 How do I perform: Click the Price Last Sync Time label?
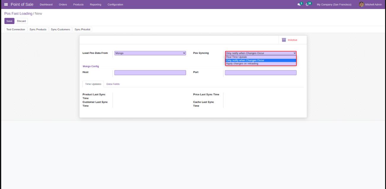coord(206,94)
